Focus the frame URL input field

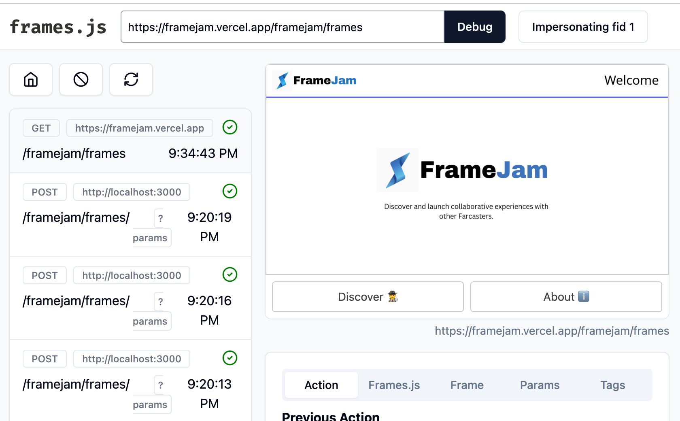pyautogui.click(x=283, y=27)
